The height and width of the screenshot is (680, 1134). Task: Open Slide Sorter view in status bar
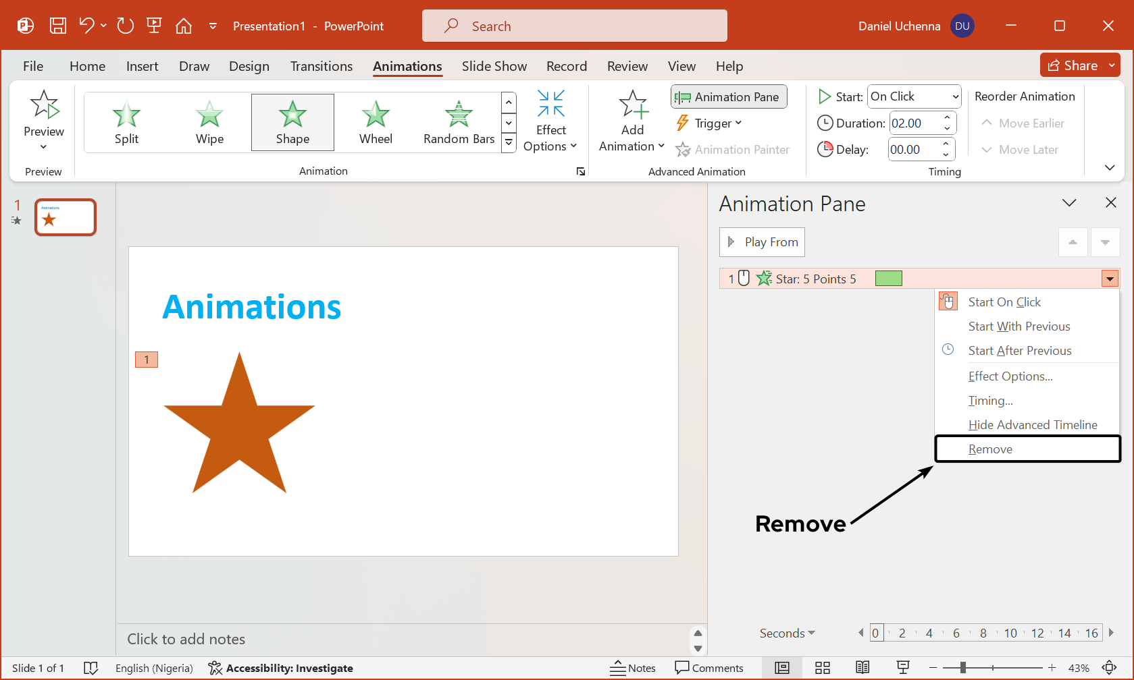822,668
